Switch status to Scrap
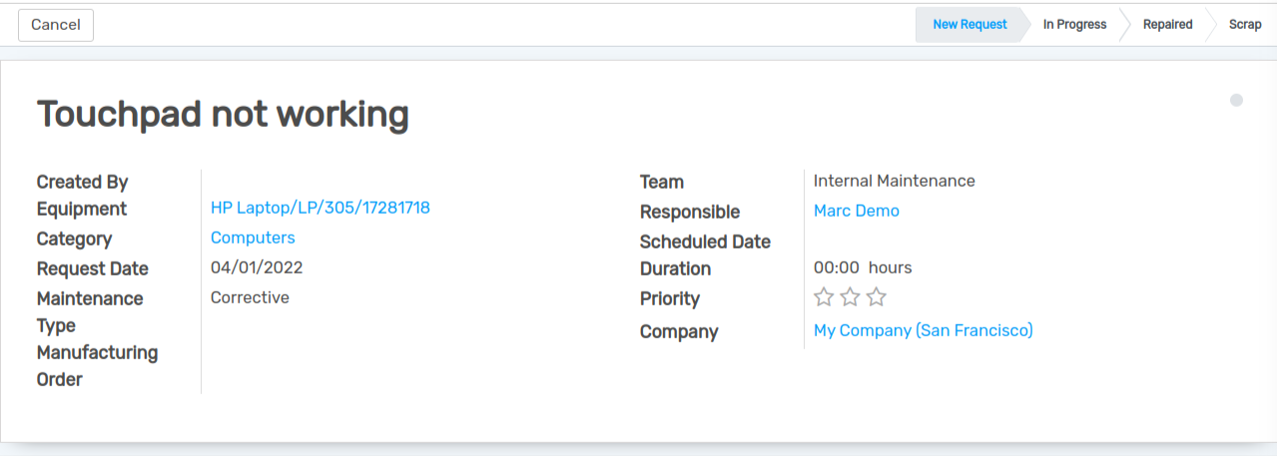The height and width of the screenshot is (456, 1277). [x=1245, y=25]
